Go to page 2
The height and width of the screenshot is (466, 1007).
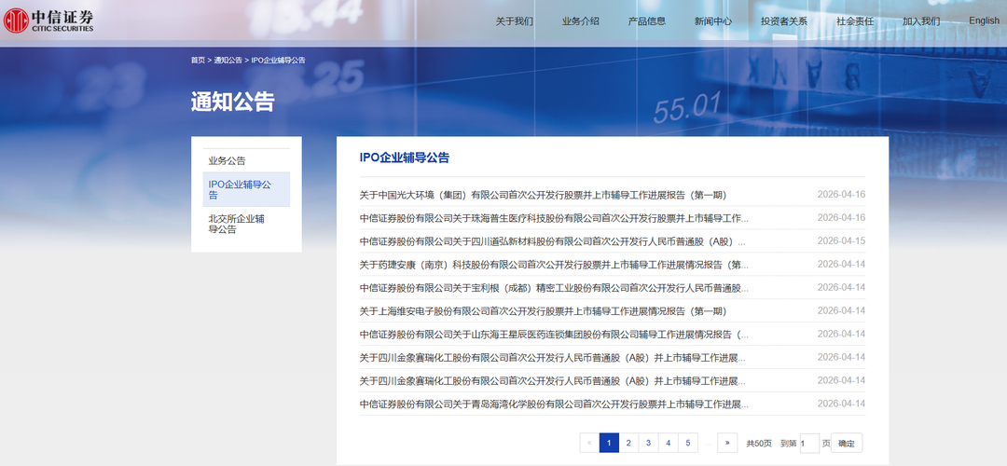click(628, 443)
